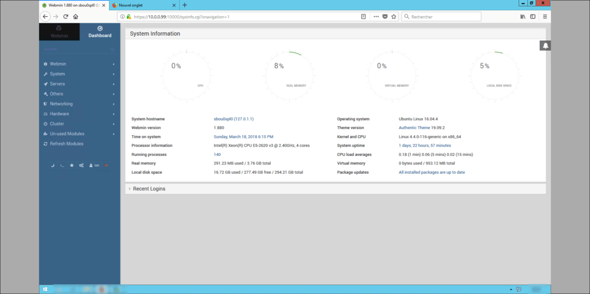Bookmark this page star icon
The height and width of the screenshot is (294, 590).
394,17
